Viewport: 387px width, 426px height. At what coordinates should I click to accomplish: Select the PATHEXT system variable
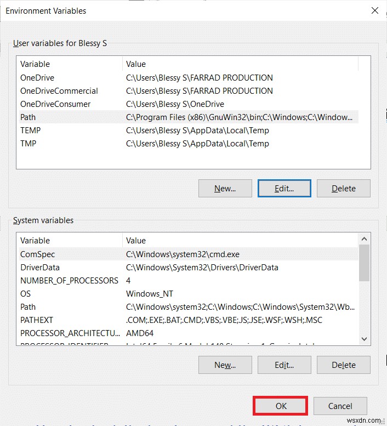[x=189, y=320]
